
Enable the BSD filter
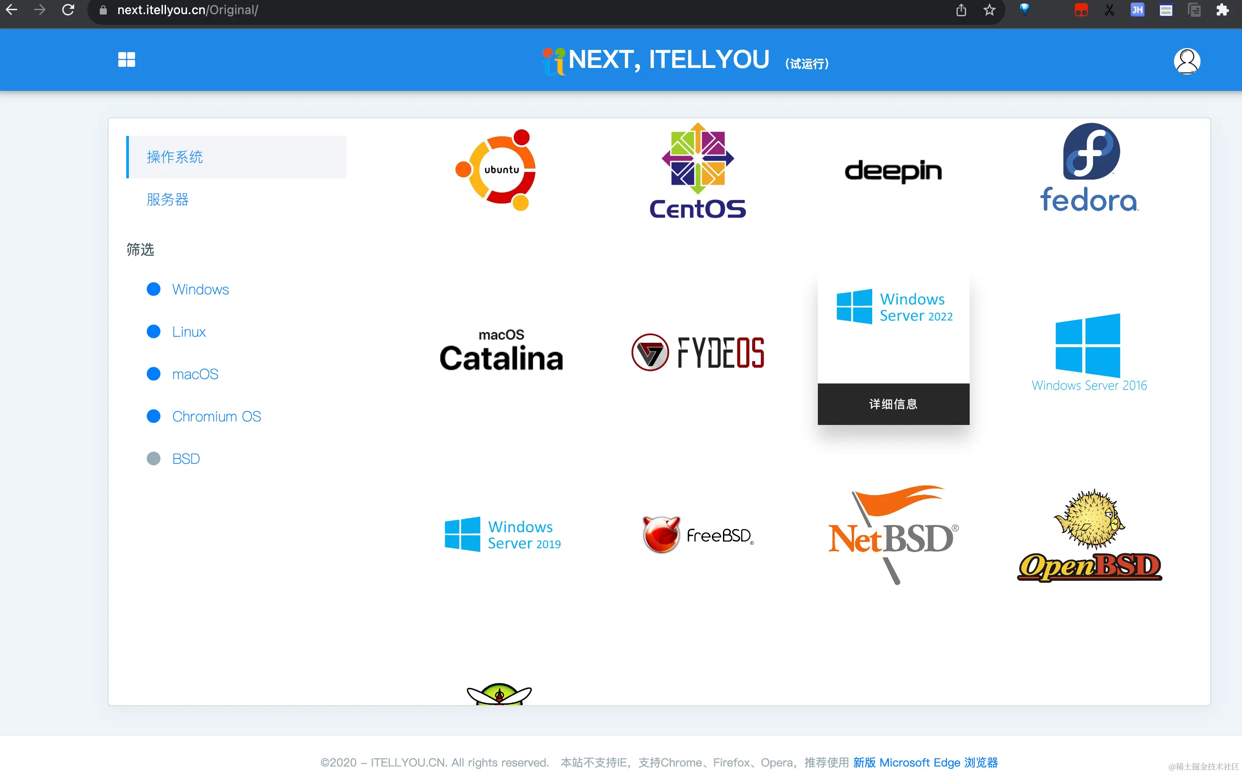[173, 458]
